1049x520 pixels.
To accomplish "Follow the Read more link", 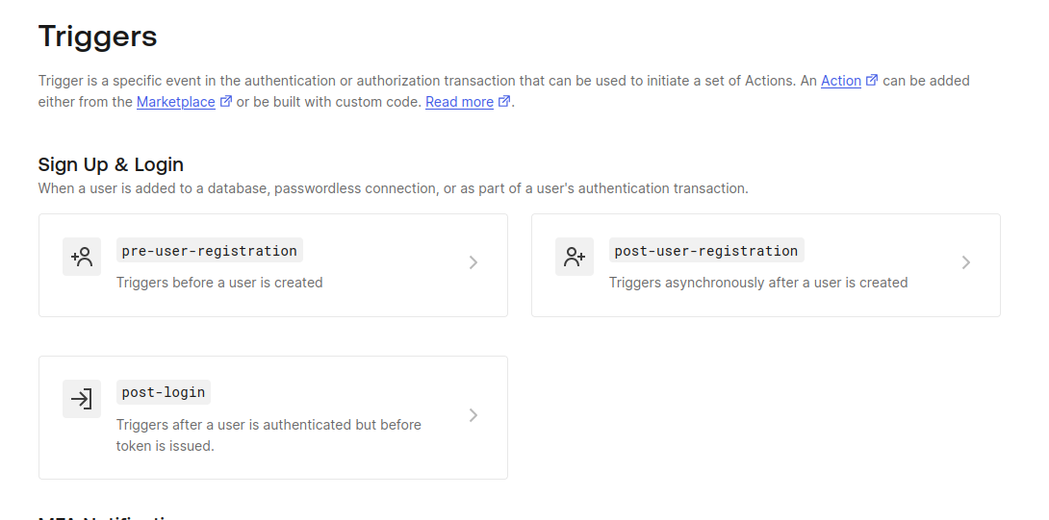I will pyautogui.click(x=460, y=102).
